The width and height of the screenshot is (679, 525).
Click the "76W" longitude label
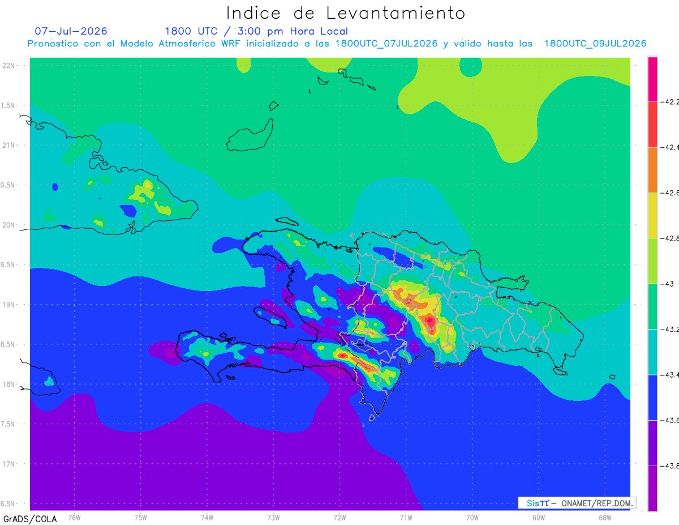[x=74, y=518]
